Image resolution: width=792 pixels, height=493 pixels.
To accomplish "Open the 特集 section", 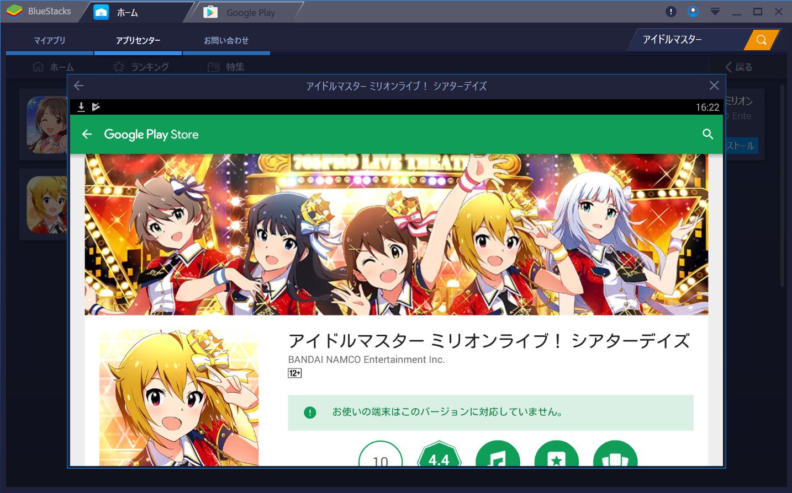I will pyautogui.click(x=226, y=67).
